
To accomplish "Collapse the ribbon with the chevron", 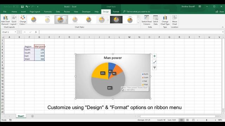I will coord(223,27).
